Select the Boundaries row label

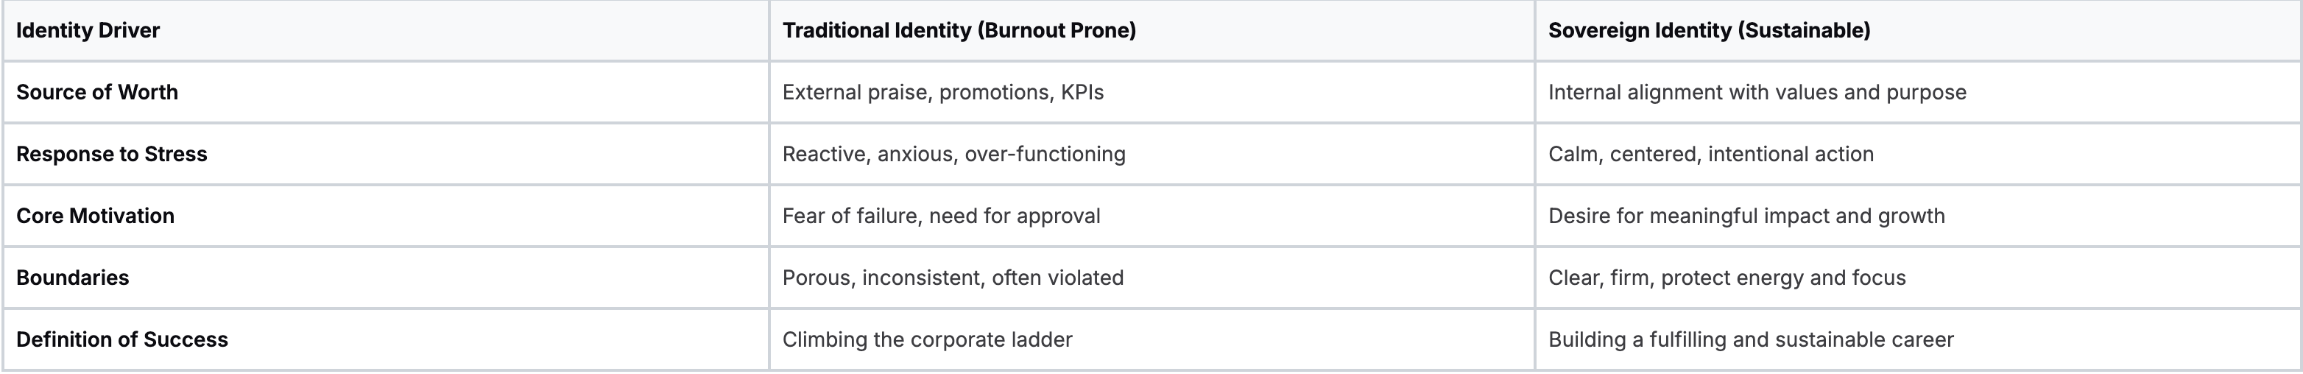pyautogui.click(x=72, y=278)
